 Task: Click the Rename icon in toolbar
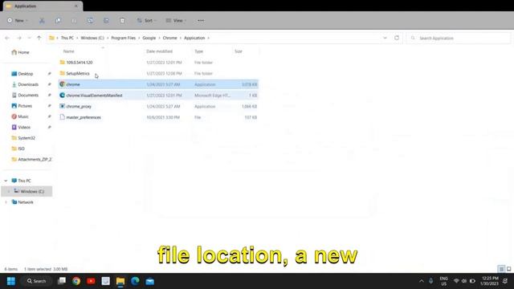[90, 21]
